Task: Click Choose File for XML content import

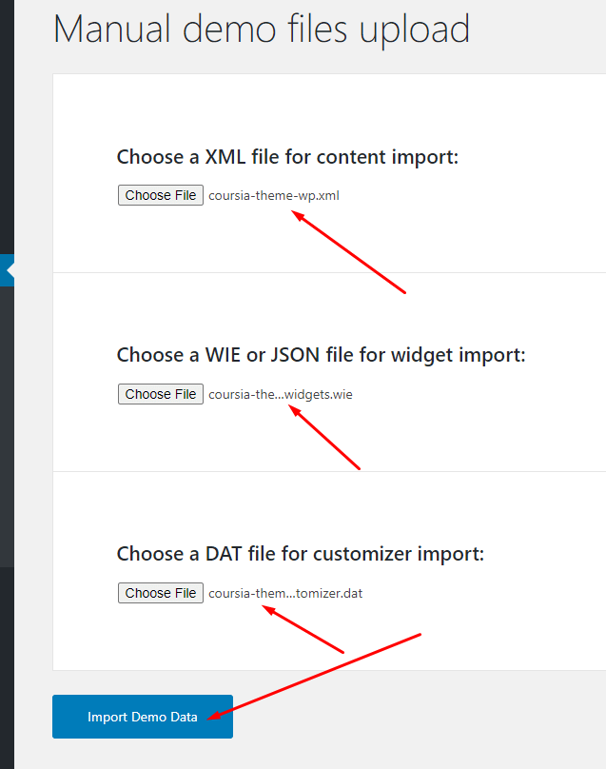Action: pos(161,195)
